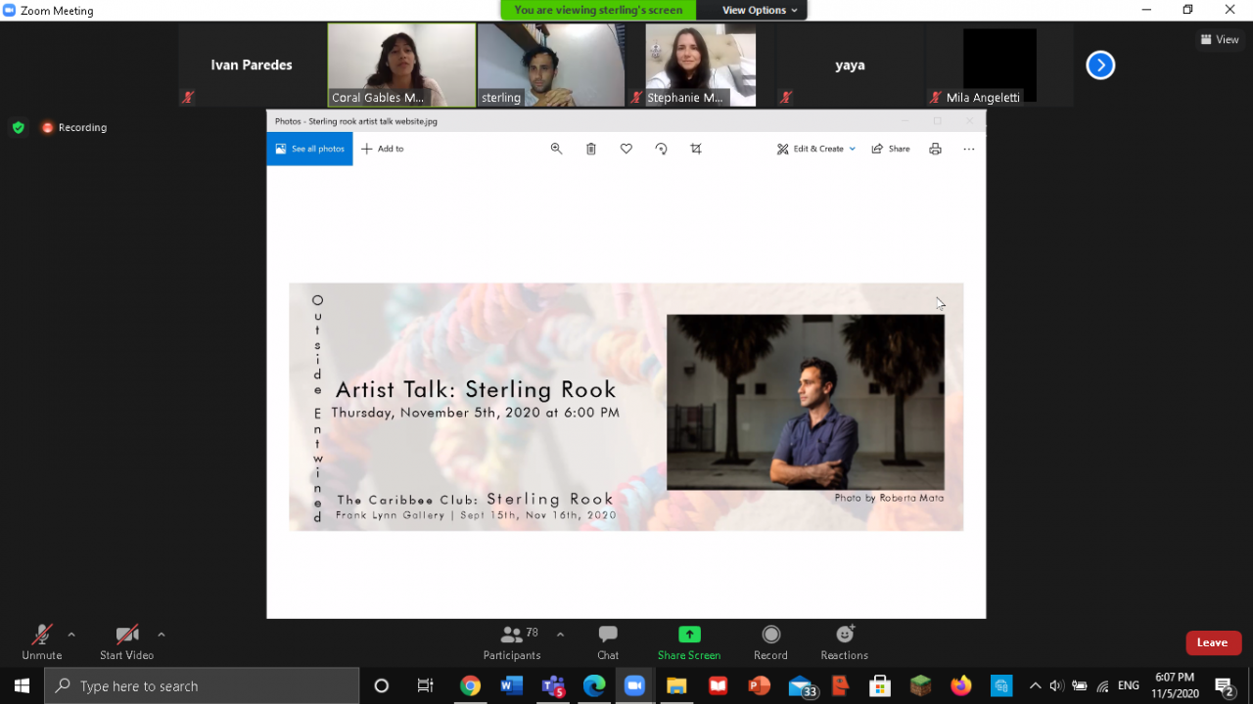This screenshot has width=1253, height=704.
Task: Click the green Share Screen icon
Action: pos(689,635)
